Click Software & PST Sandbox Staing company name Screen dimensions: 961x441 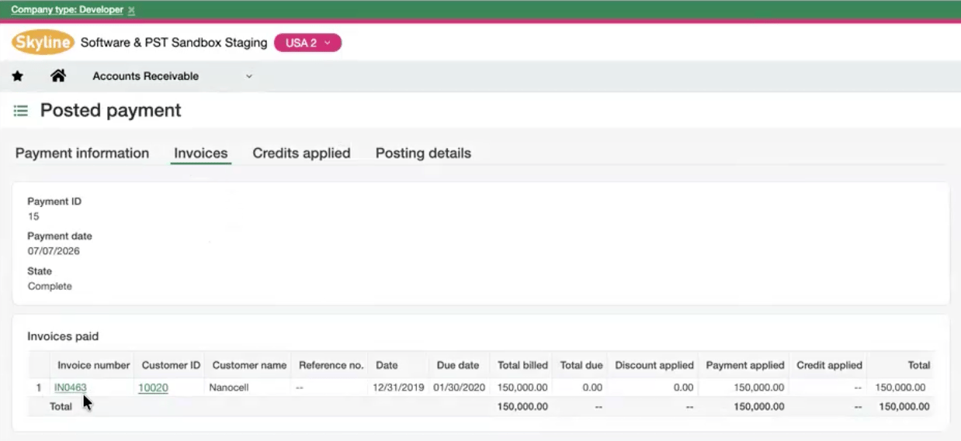pos(174,43)
